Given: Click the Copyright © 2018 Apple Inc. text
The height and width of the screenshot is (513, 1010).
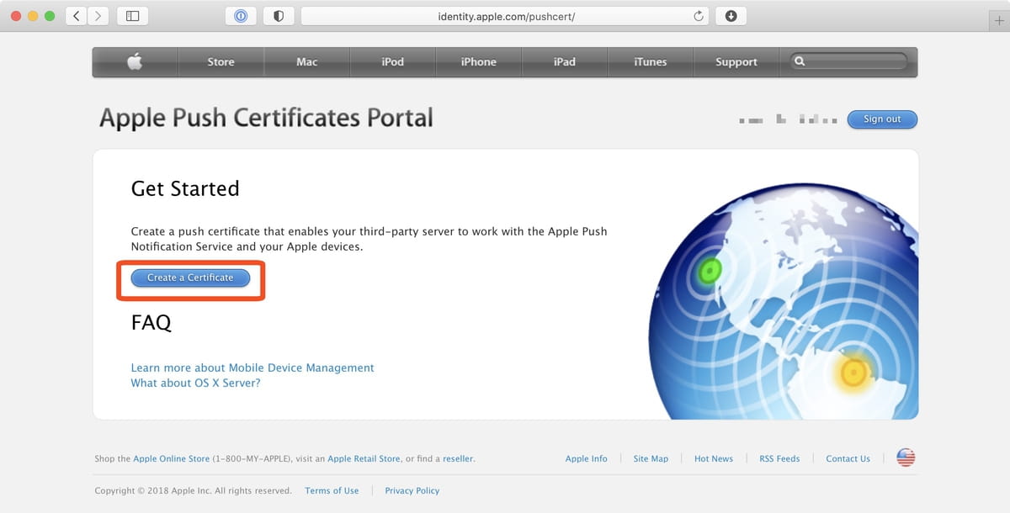Looking at the screenshot, I should [x=194, y=491].
